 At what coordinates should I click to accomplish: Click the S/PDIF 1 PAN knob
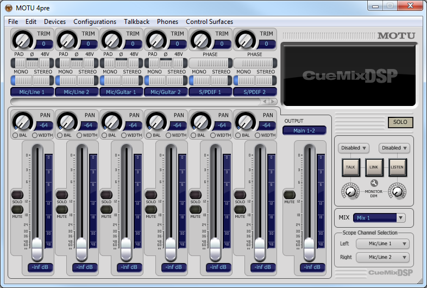201,122
